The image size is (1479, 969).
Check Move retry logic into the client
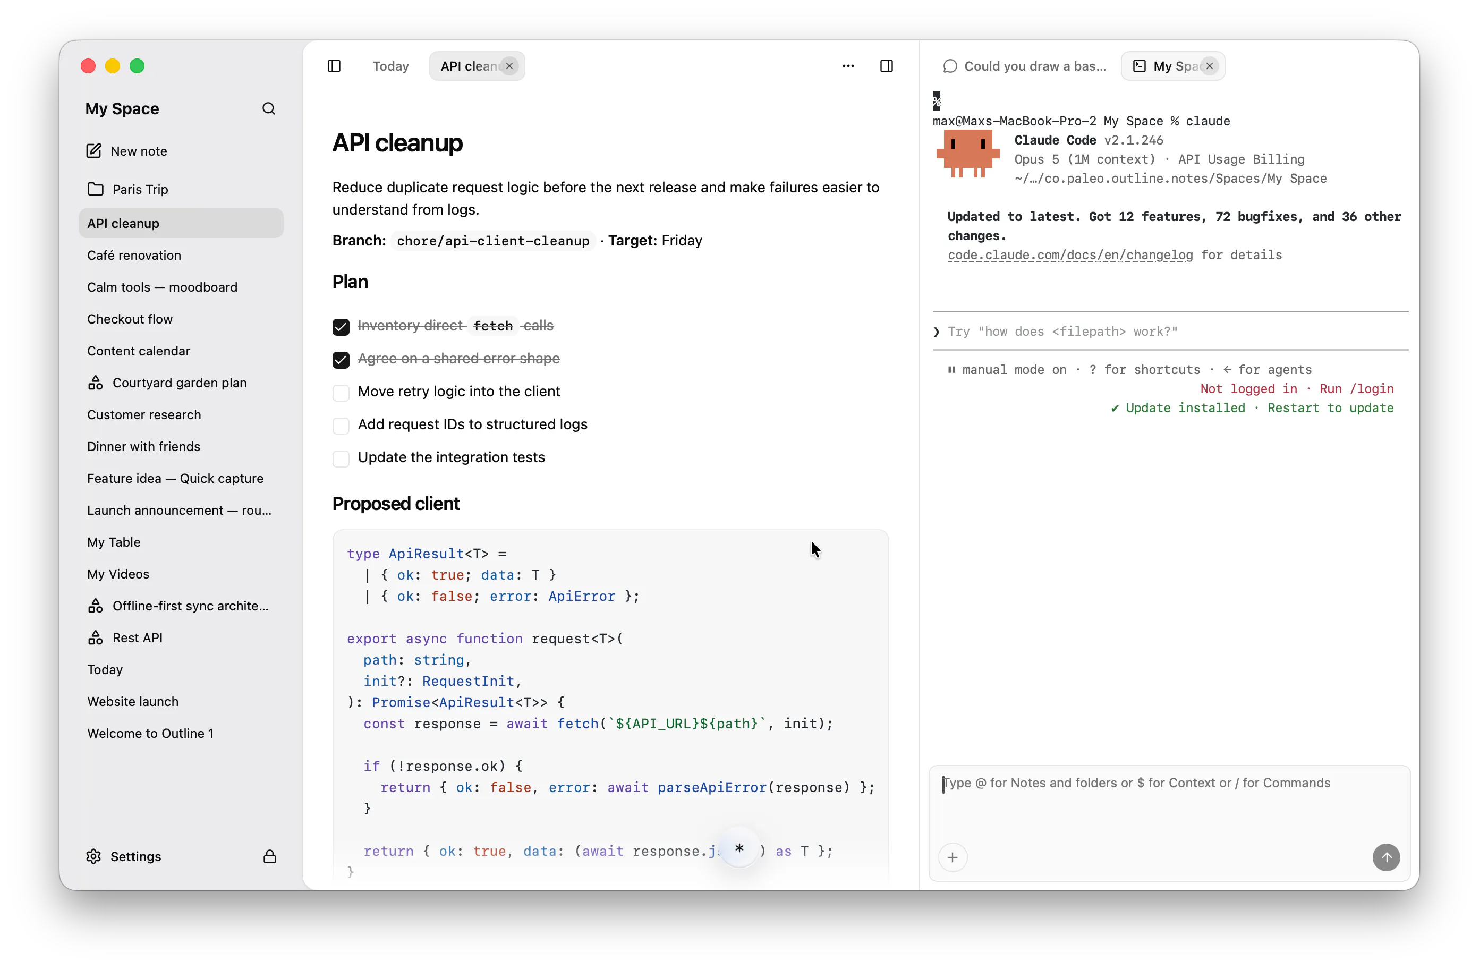pyautogui.click(x=341, y=392)
